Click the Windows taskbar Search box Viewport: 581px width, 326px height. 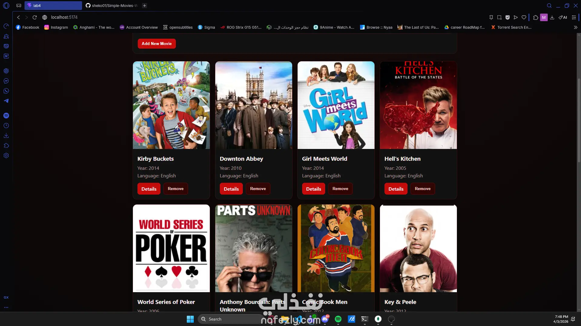click(x=230, y=319)
